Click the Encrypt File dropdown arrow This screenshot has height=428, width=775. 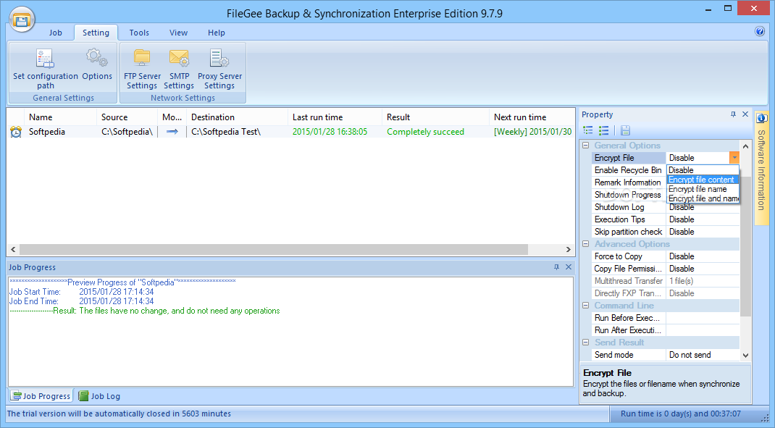coord(734,158)
